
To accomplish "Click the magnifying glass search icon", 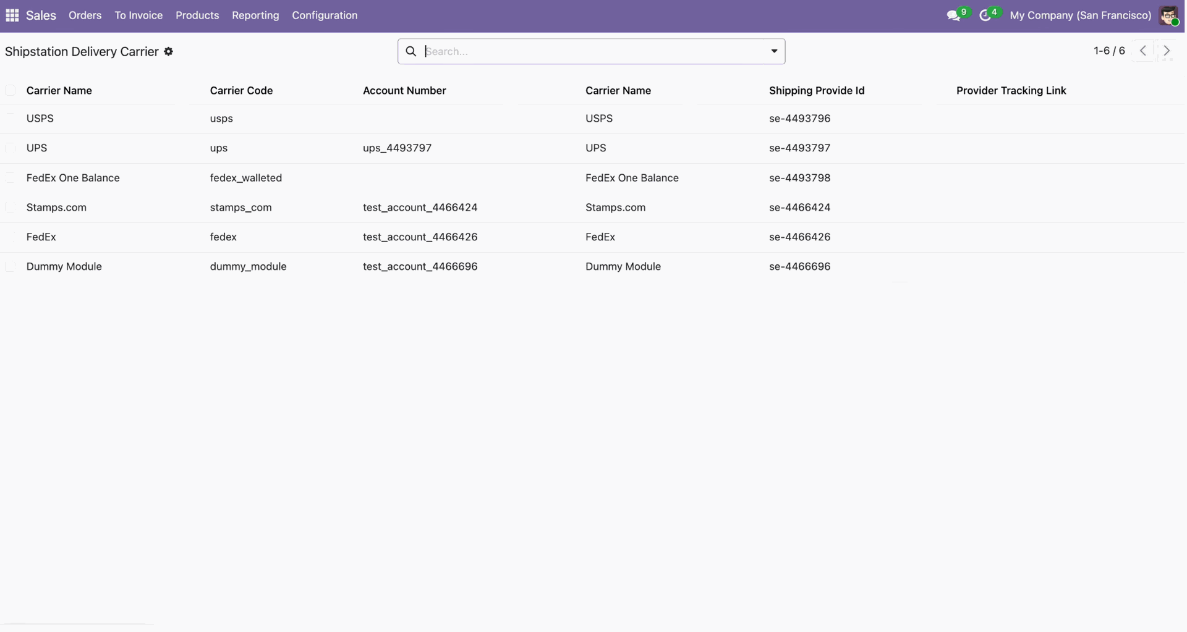I will [x=411, y=51].
